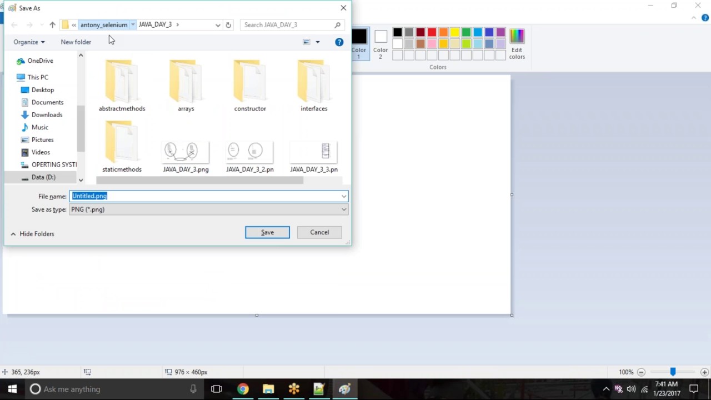Pick the green swatch in Paint's palette
Image resolution: width=711 pixels, height=400 pixels.
pyautogui.click(x=466, y=33)
